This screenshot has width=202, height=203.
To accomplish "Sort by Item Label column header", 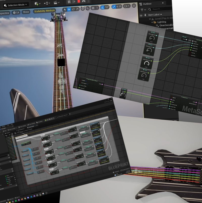I will click(x=154, y=15).
